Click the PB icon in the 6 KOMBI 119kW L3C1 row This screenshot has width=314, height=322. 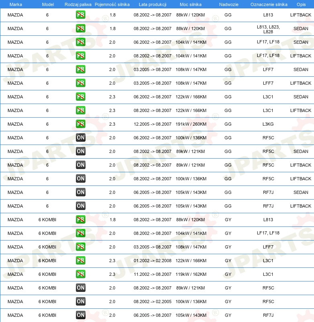[x=80, y=274]
